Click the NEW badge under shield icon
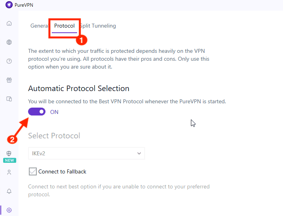283x216 pixels. click(x=9, y=160)
